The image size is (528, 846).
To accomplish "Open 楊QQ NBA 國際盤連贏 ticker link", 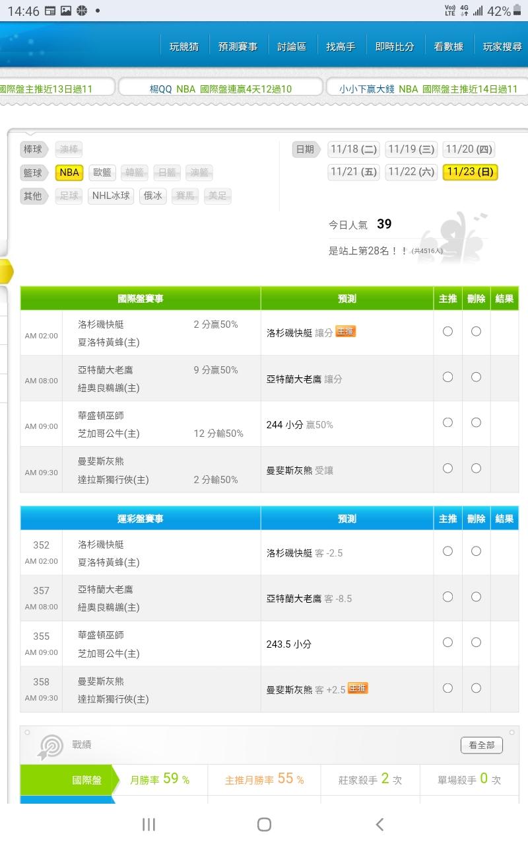I will (220, 89).
